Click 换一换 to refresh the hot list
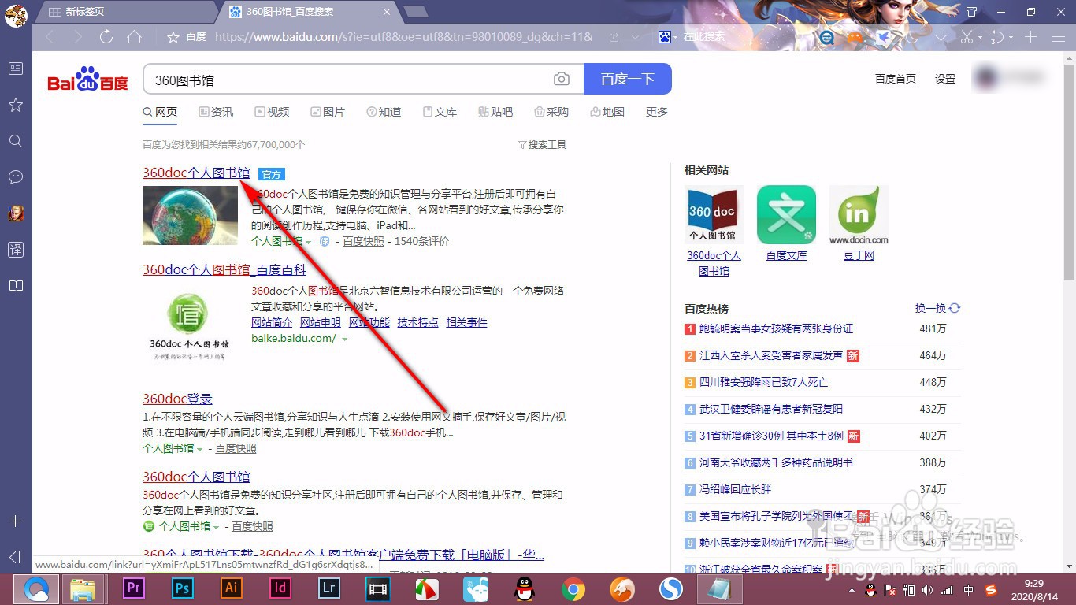The image size is (1076, 605). (x=929, y=308)
